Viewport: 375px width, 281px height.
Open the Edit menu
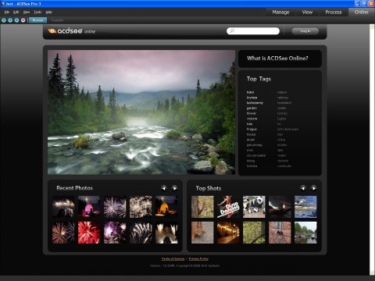pos(16,12)
